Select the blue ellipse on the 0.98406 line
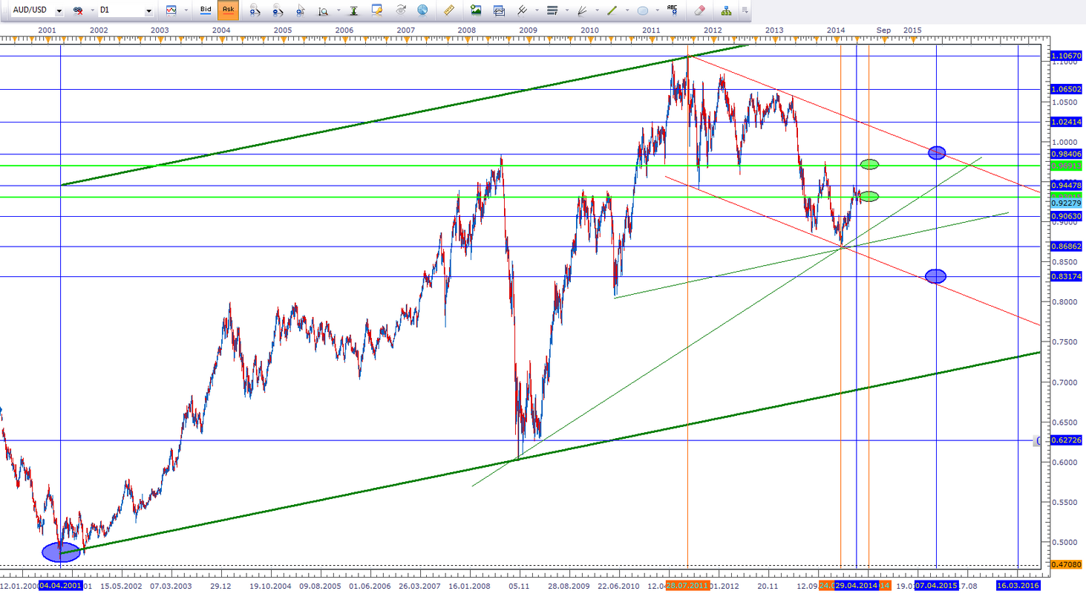The width and height of the screenshot is (1086, 594). click(937, 152)
